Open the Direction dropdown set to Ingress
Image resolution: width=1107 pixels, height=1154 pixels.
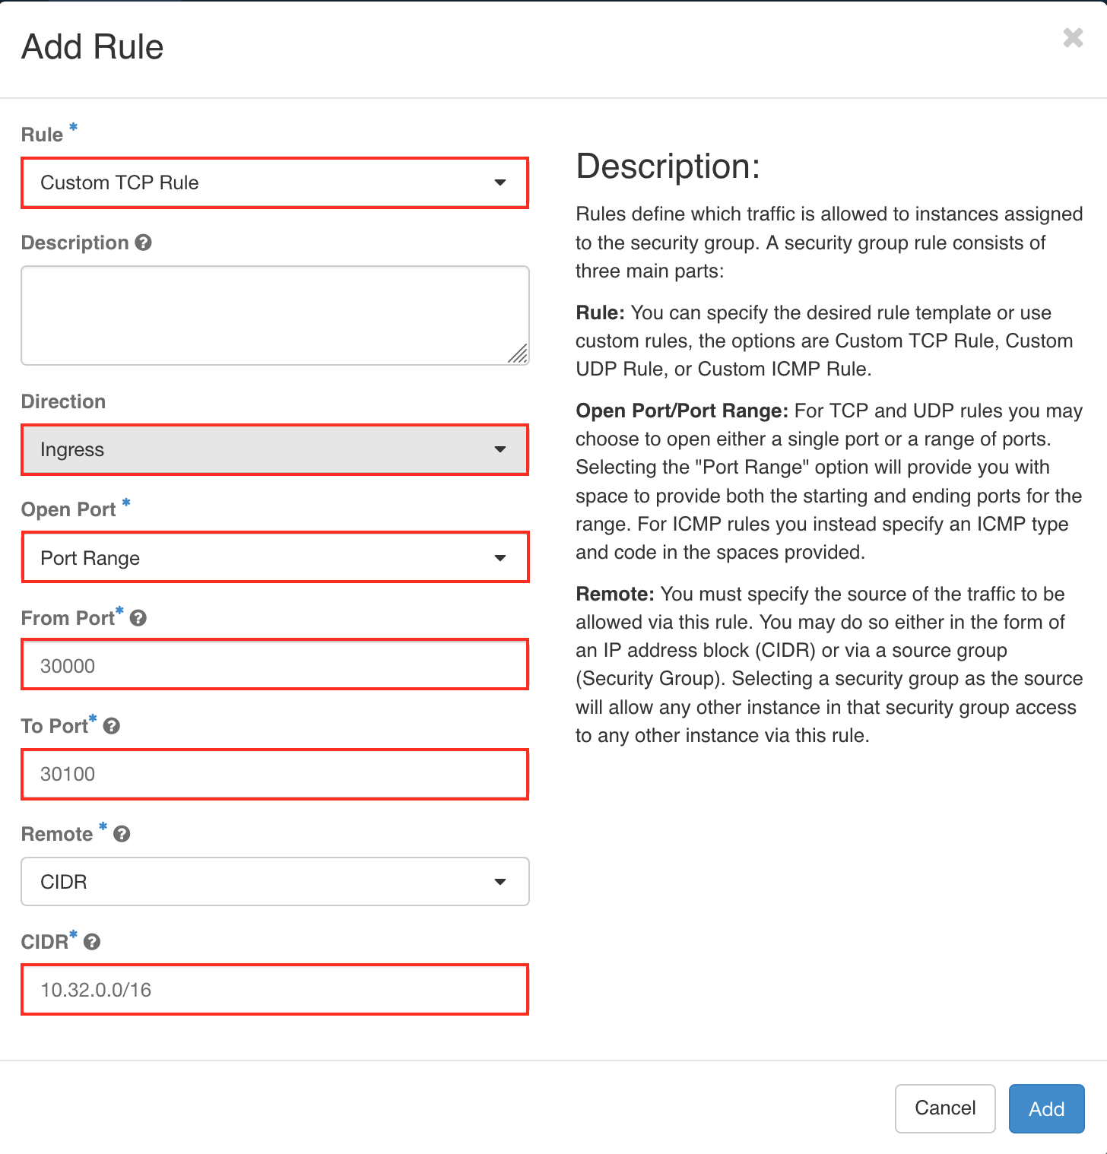click(x=275, y=450)
